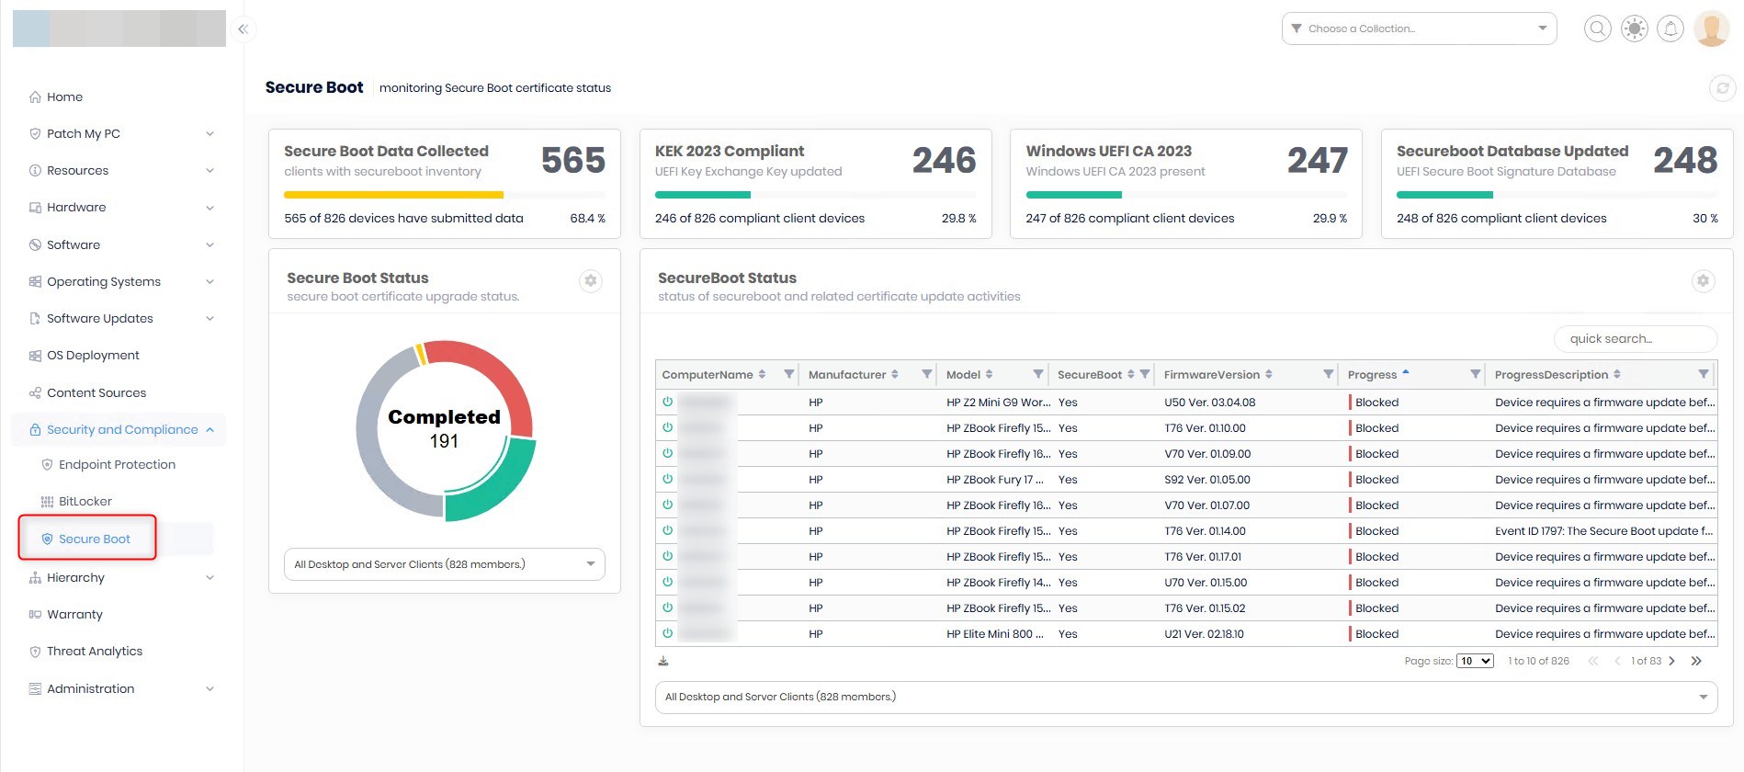
Task: Open settings gear on Secure Boot Status chart
Action: point(591,280)
